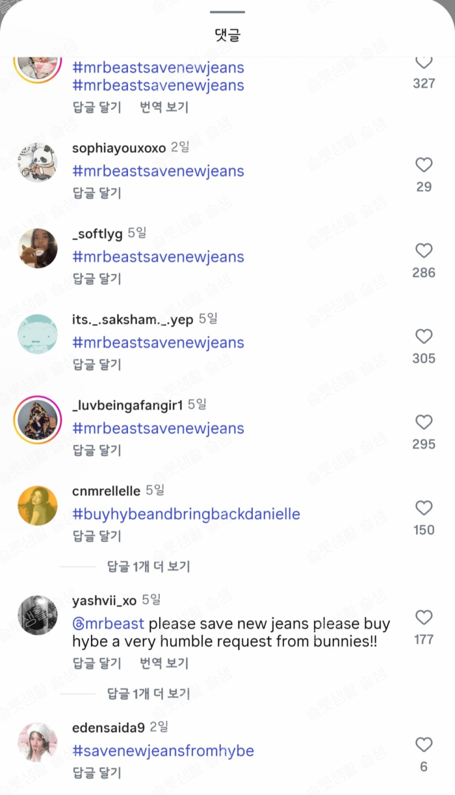
Task: Like edensaida9's comment
Action: (x=423, y=745)
